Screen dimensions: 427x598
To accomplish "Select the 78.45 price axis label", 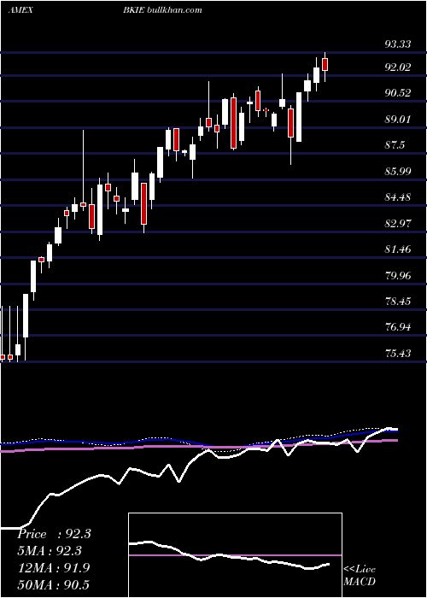I will pyautogui.click(x=398, y=302).
